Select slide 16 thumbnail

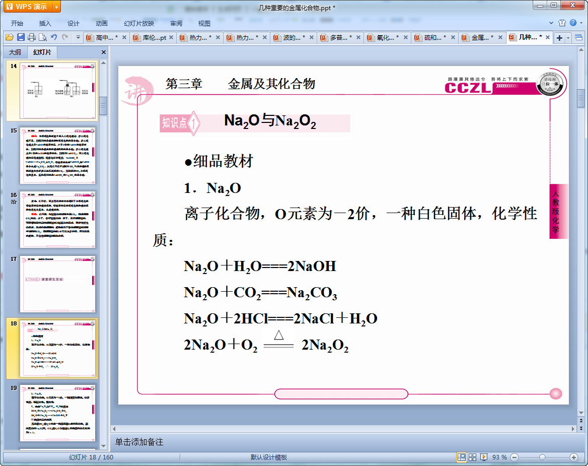(x=57, y=220)
